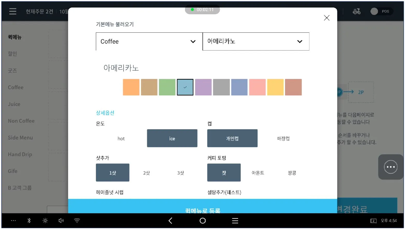The image size is (405, 230).
Task: Open the three-dots overflow in system bar
Action: [x=13, y=221]
